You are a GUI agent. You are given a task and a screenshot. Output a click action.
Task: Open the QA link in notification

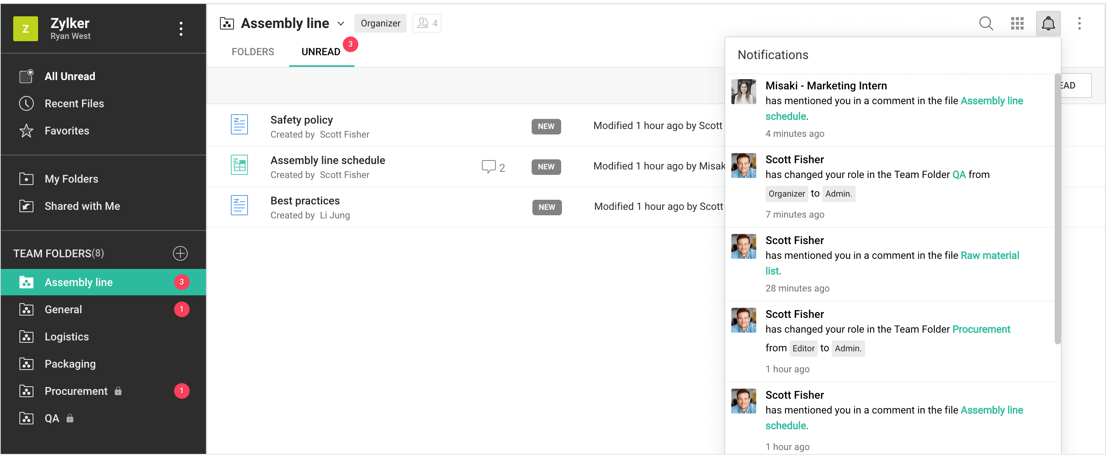click(x=959, y=175)
